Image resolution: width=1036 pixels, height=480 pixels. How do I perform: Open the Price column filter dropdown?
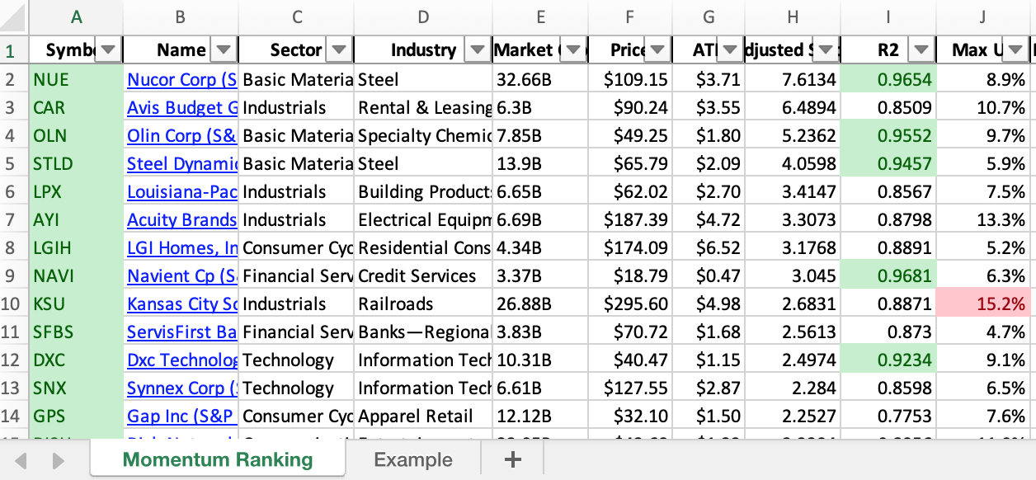coord(657,50)
